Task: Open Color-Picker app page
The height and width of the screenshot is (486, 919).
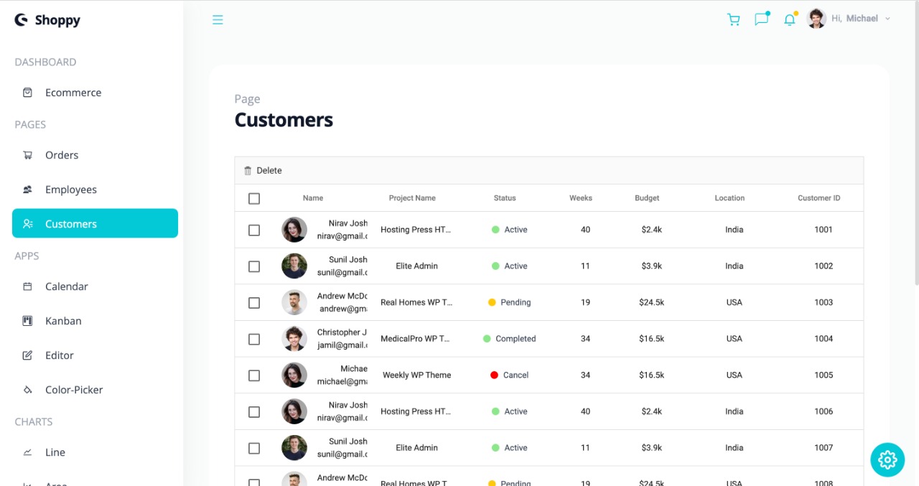Action: click(x=95, y=390)
